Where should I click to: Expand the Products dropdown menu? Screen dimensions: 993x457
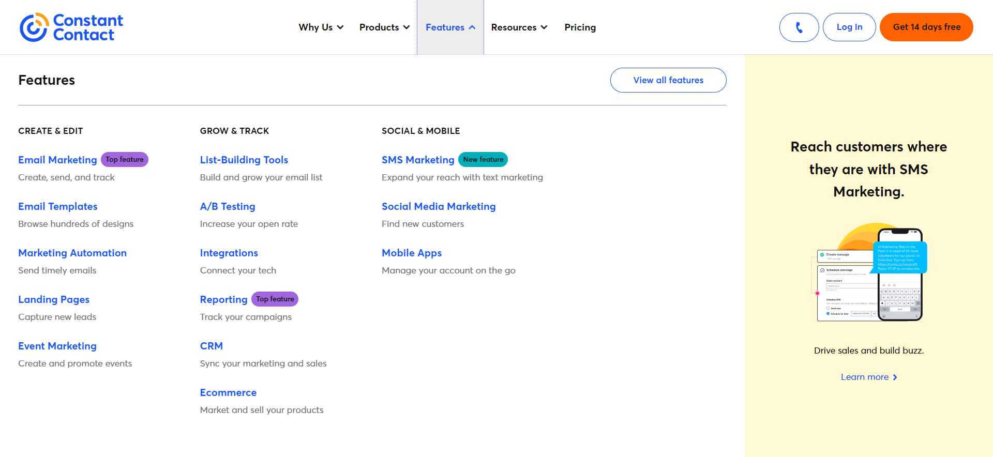pos(384,27)
